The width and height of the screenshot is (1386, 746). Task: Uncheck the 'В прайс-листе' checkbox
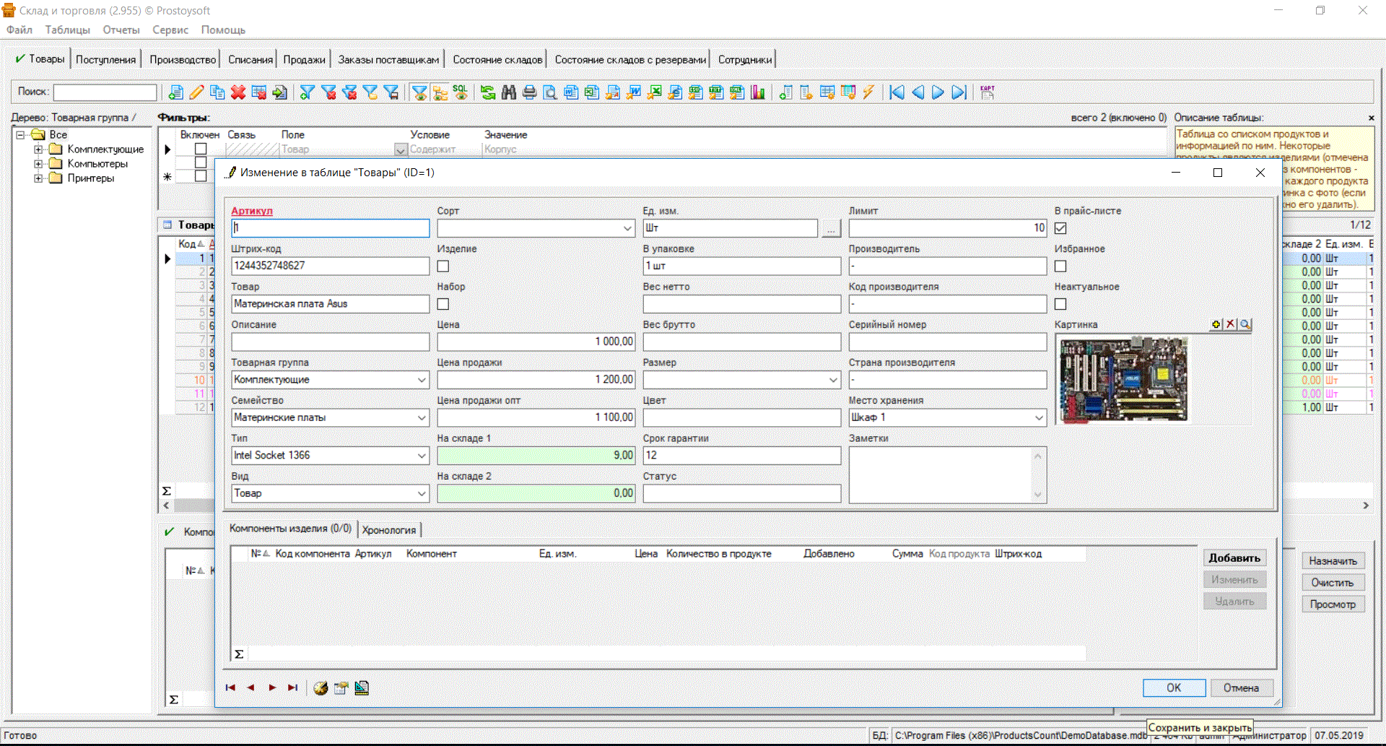point(1060,228)
